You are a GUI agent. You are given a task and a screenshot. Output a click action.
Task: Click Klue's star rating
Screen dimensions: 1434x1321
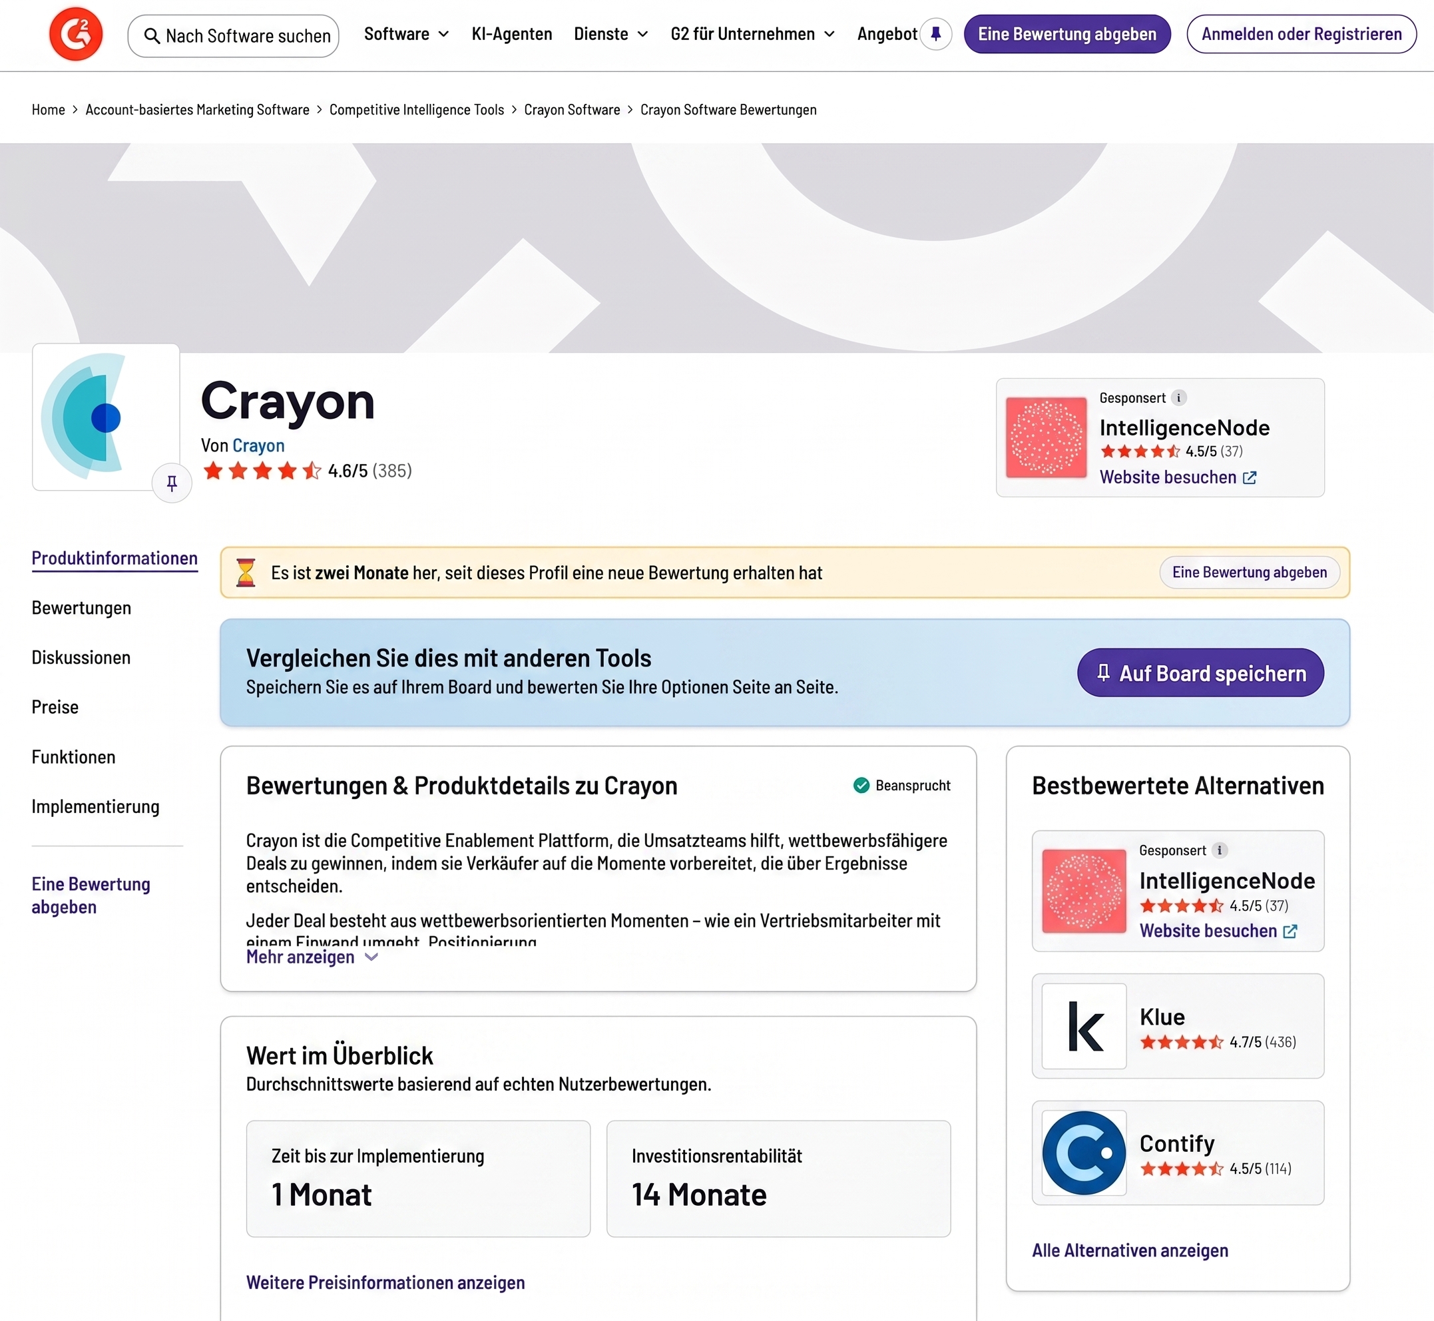tap(1181, 1042)
